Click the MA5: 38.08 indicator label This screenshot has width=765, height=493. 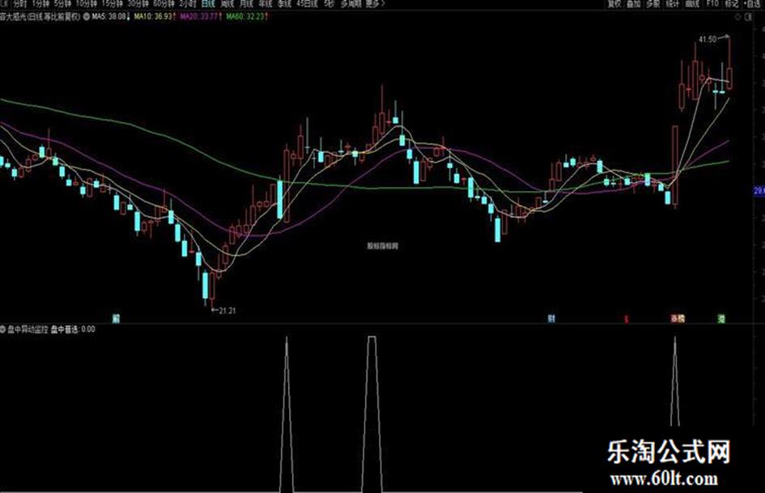pyautogui.click(x=111, y=17)
